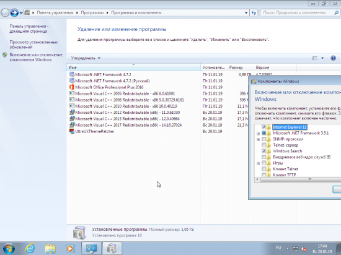Sort the list by Размер column
Screen dimensions: 341x255
241,67
